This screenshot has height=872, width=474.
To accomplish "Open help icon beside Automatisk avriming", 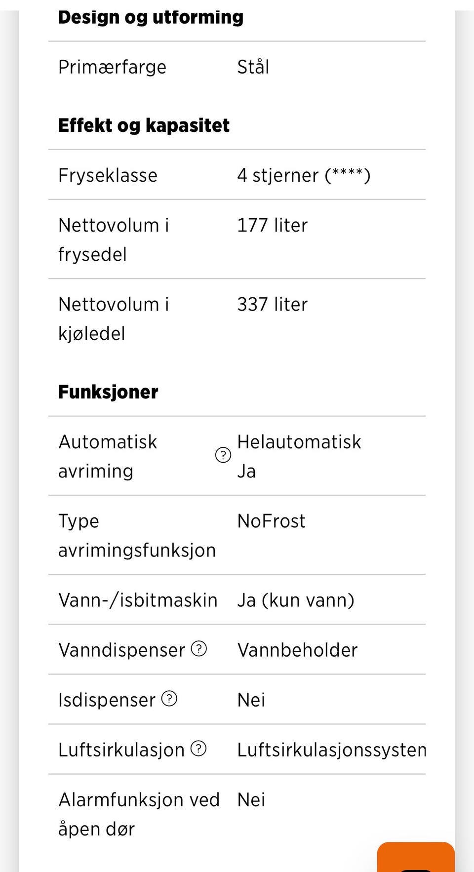I will (223, 455).
